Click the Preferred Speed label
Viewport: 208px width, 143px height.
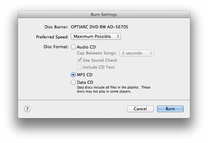(x=52, y=36)
